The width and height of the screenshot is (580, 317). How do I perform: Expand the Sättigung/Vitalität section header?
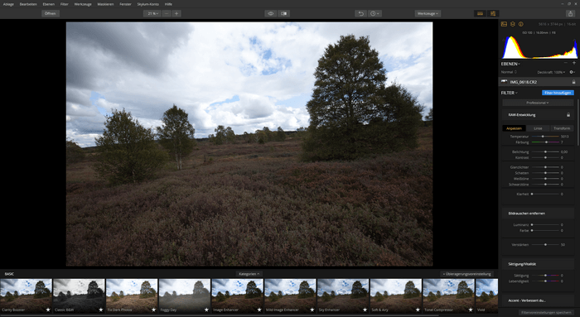click(x=538, y=264)
